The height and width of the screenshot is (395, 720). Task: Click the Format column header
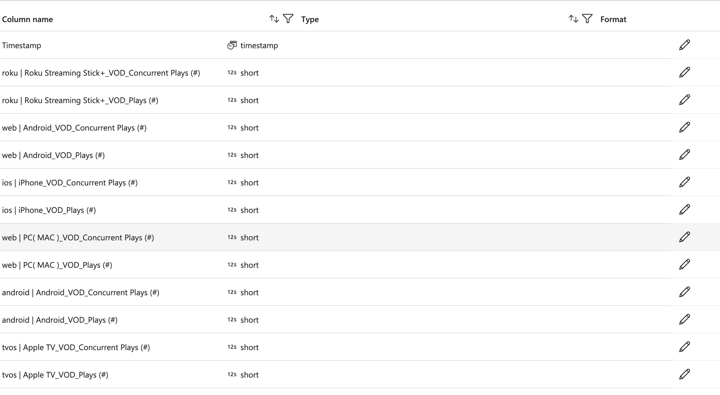(613, 19)
